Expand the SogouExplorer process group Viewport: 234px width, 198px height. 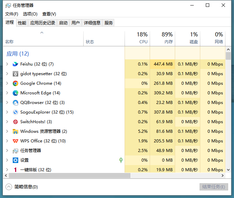7,112
